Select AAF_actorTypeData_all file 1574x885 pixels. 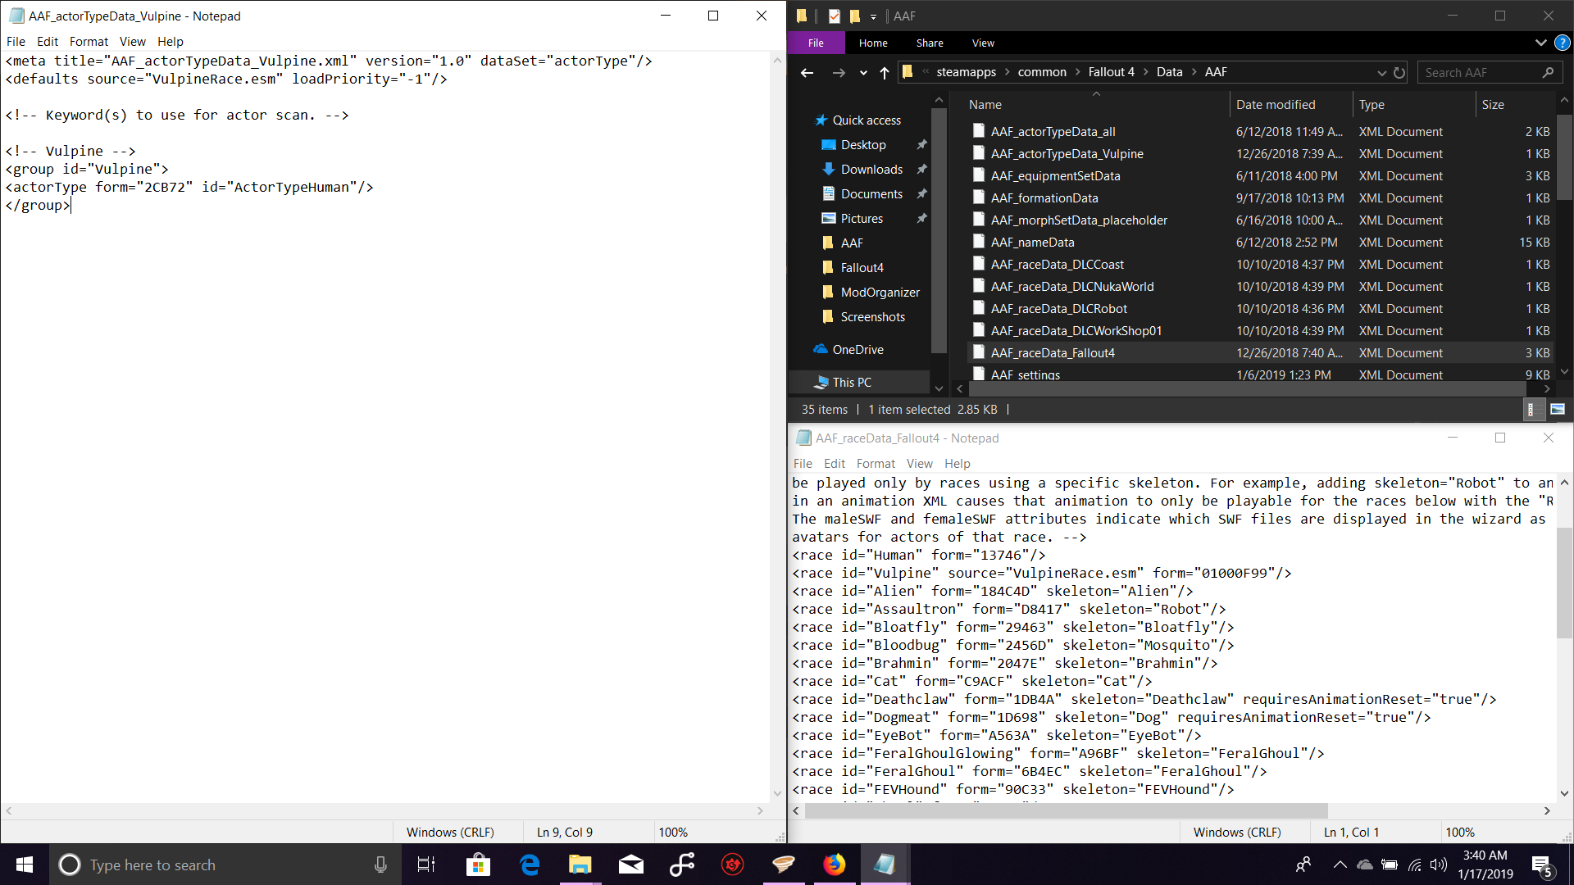tap(1053, 131)
